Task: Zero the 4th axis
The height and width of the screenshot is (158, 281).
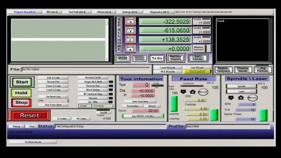Action: coord(130,48)
